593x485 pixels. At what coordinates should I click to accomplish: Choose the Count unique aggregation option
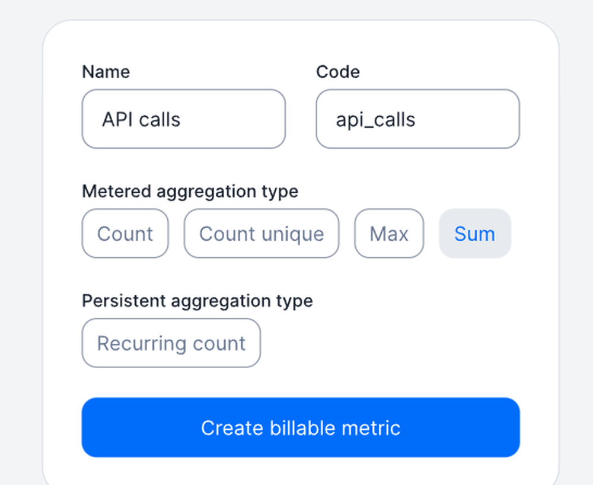tap(262, 234)
